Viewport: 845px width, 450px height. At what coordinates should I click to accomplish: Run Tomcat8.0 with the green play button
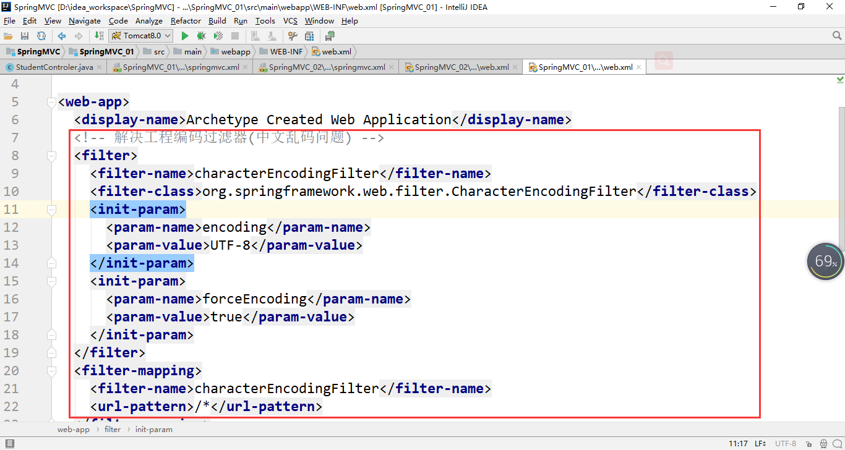pos(184,36)
